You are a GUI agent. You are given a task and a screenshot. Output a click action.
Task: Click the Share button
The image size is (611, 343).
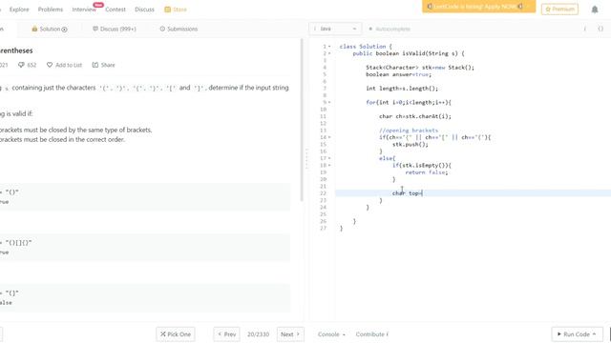103,65
